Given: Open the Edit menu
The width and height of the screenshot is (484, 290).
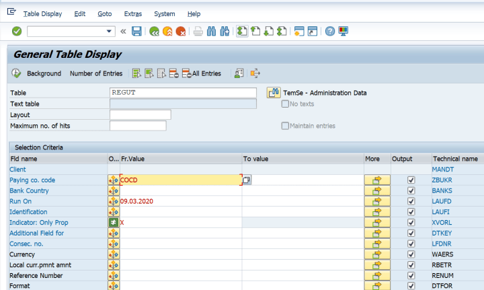Looking at the screenshot, I should 79,14.
